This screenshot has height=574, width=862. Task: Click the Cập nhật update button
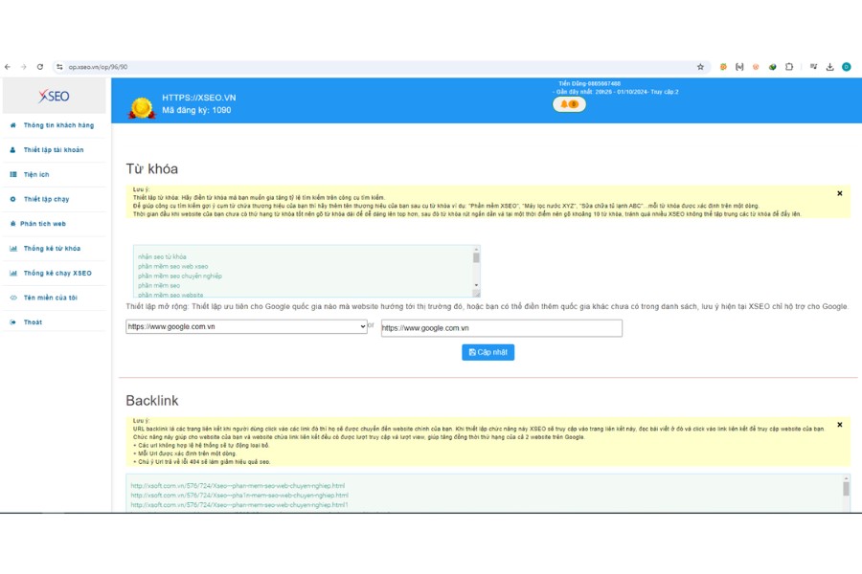pos(488,352)
